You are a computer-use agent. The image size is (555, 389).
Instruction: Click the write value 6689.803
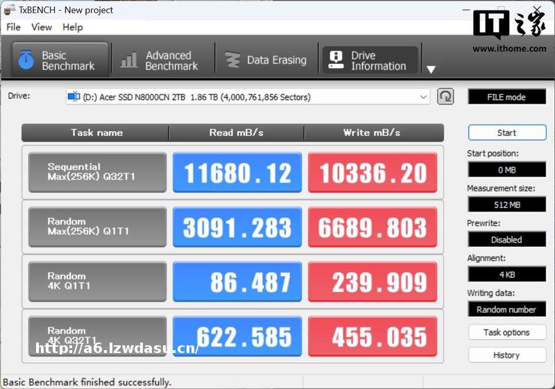(x=373, y=227)
